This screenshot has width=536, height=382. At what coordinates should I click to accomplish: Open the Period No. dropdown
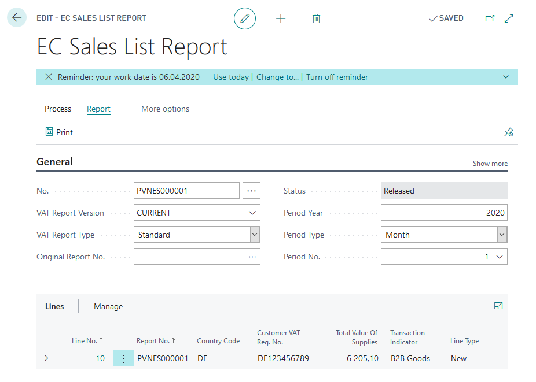point(500,257)
